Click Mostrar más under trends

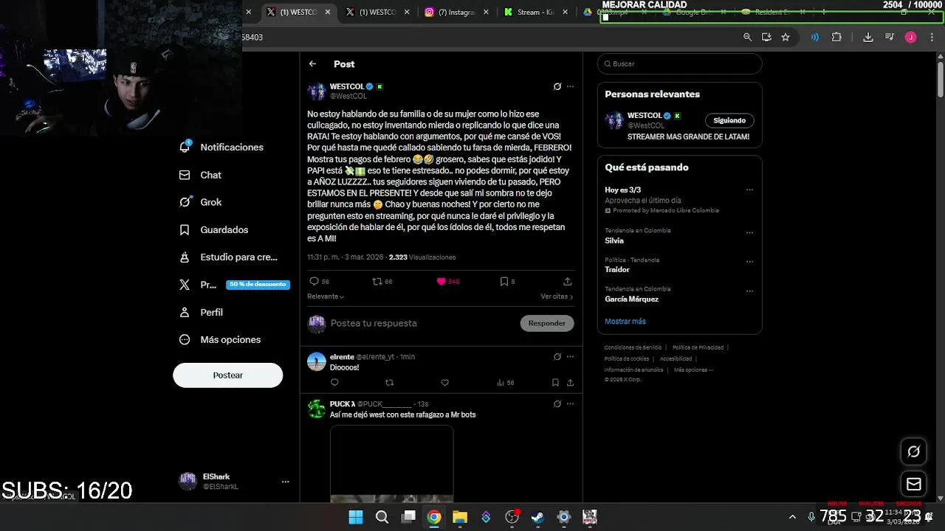point(625,321)
